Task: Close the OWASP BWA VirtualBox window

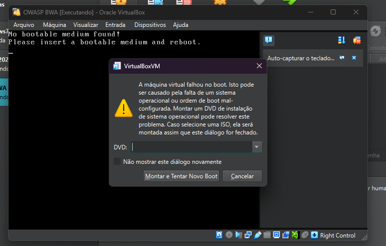Action: tap(356, 12)
